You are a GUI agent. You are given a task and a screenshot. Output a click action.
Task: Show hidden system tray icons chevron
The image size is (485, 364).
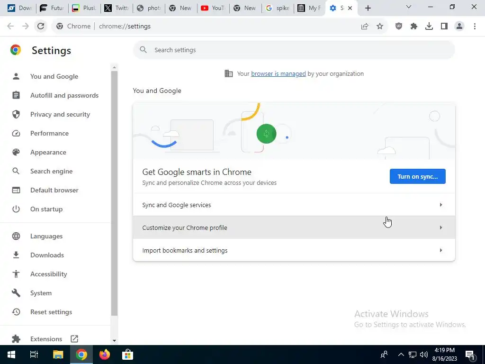(401, 355)
